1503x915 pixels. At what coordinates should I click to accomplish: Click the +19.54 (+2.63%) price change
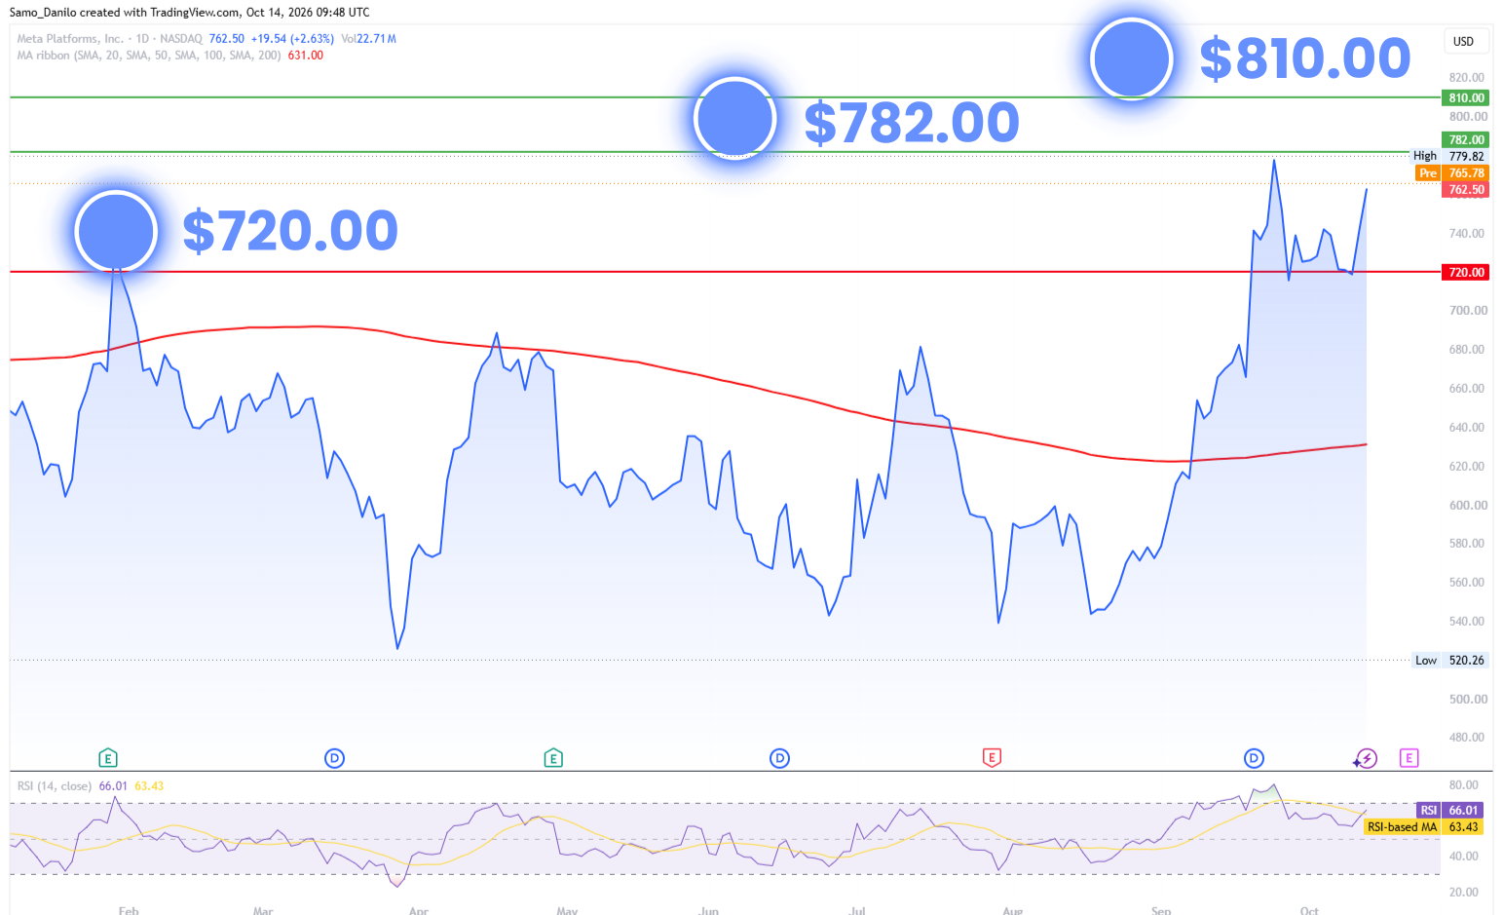click(x=292, y=39)
